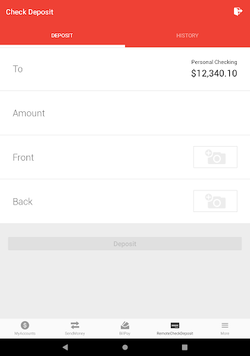Tap Android home circle button

125,347
